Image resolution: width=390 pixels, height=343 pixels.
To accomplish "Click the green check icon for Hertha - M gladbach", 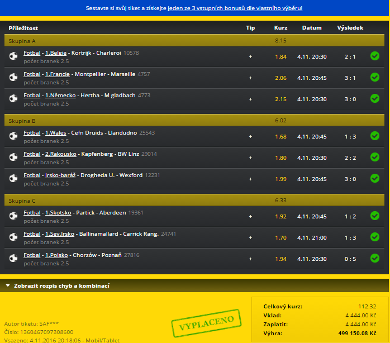I will [374, 98].
